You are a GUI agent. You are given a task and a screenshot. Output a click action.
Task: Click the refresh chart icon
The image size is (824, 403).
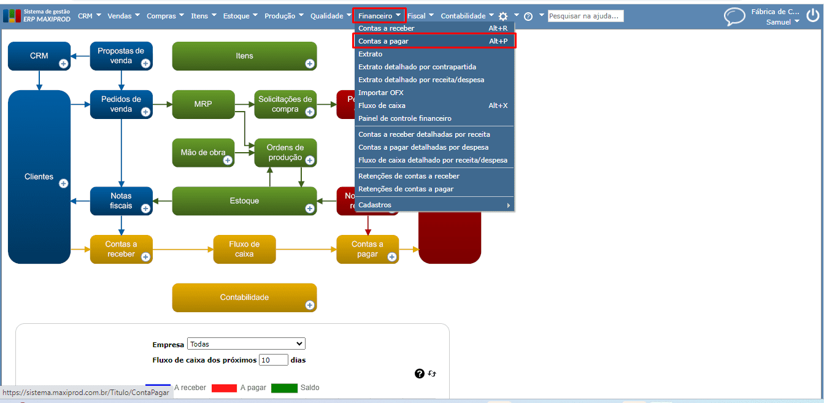432,374
